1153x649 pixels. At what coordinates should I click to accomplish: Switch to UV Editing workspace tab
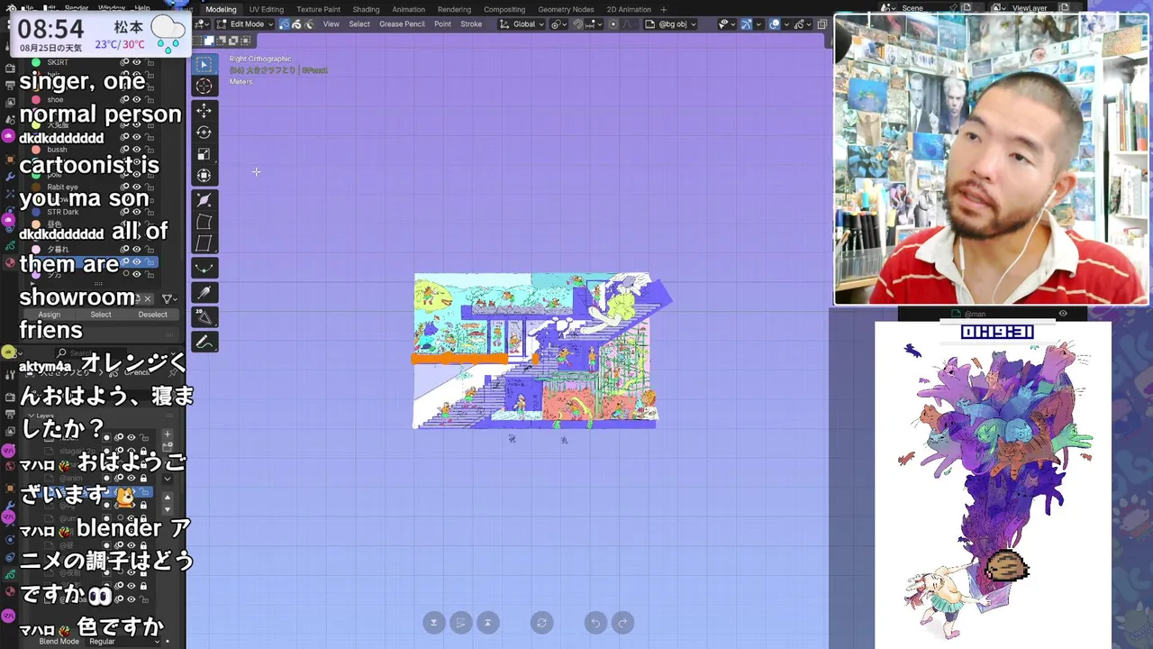[x=267, y=9]
